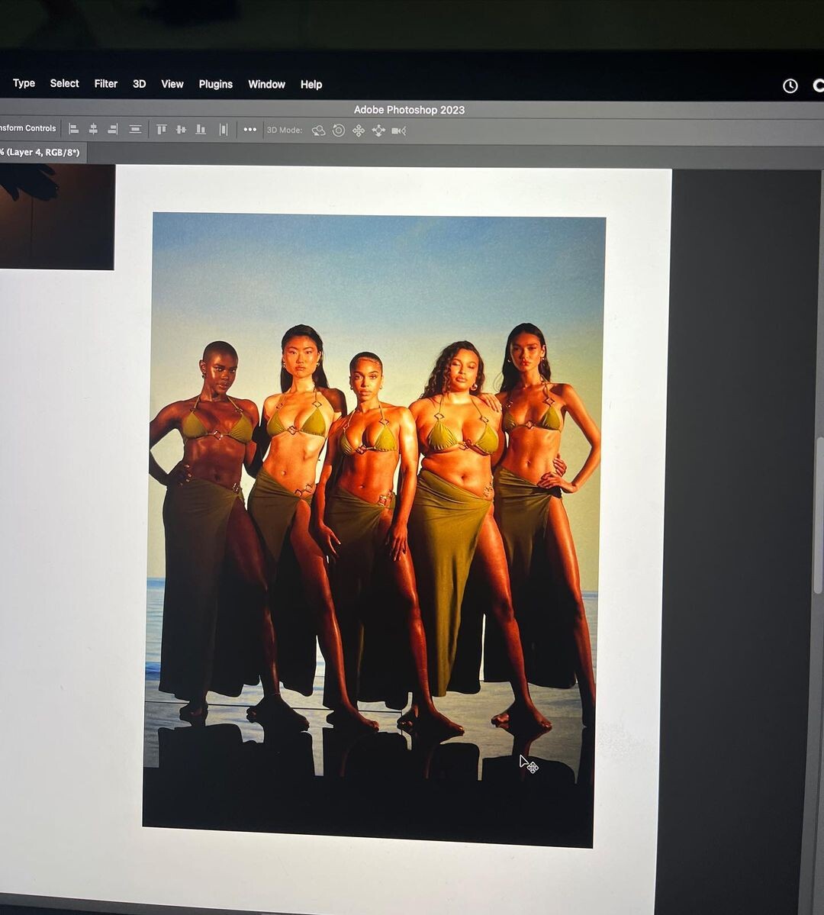
Task: Select the 3D slide mode icon
Action: click(x=378, y=130)
